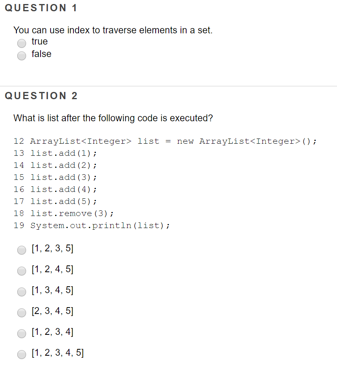Click the question text asking what list contains
Viewport: 337px width, 377px height.
113,118
